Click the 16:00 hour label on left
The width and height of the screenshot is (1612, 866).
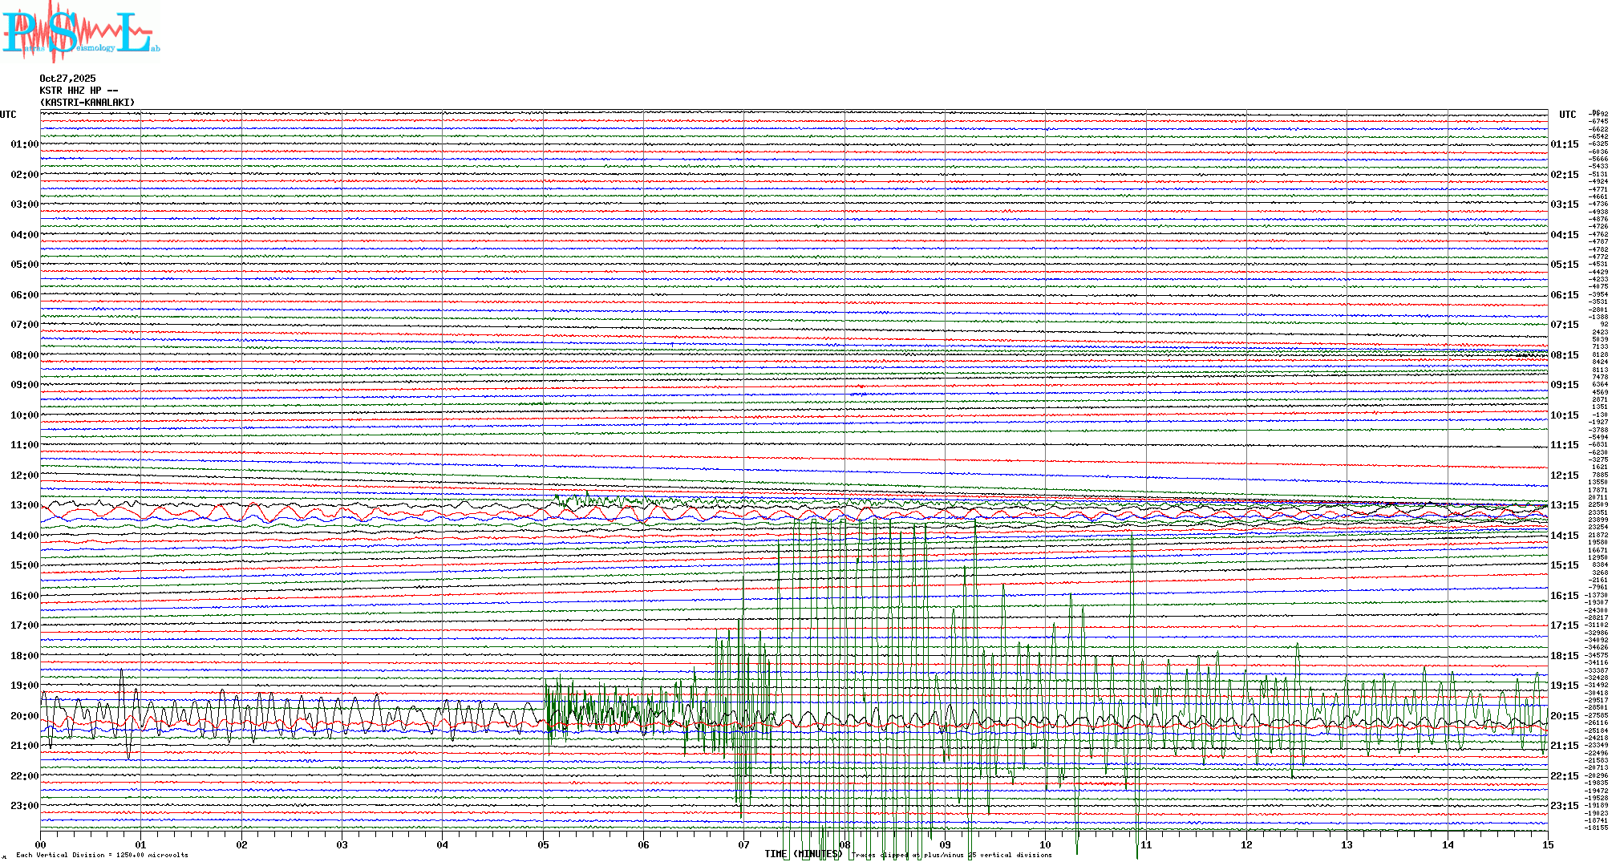[24, 596]
